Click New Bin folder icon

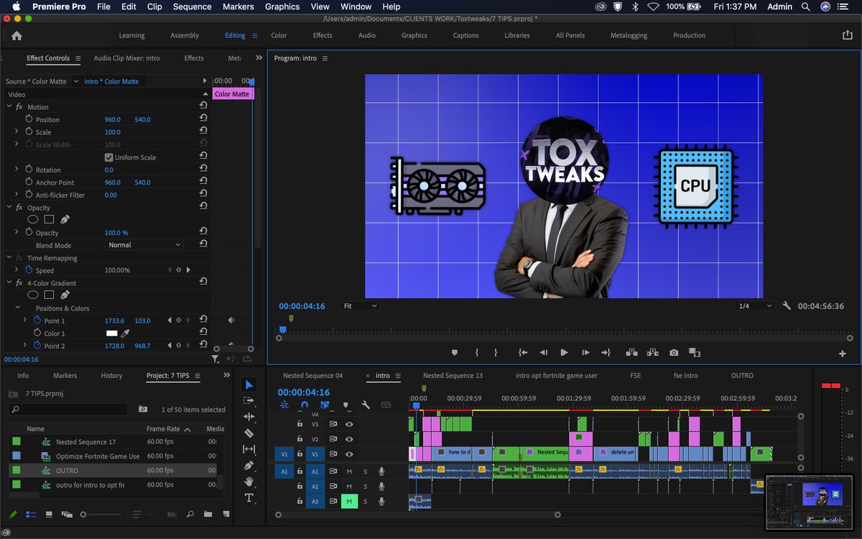pyautogui.click(x=208, y=515)
